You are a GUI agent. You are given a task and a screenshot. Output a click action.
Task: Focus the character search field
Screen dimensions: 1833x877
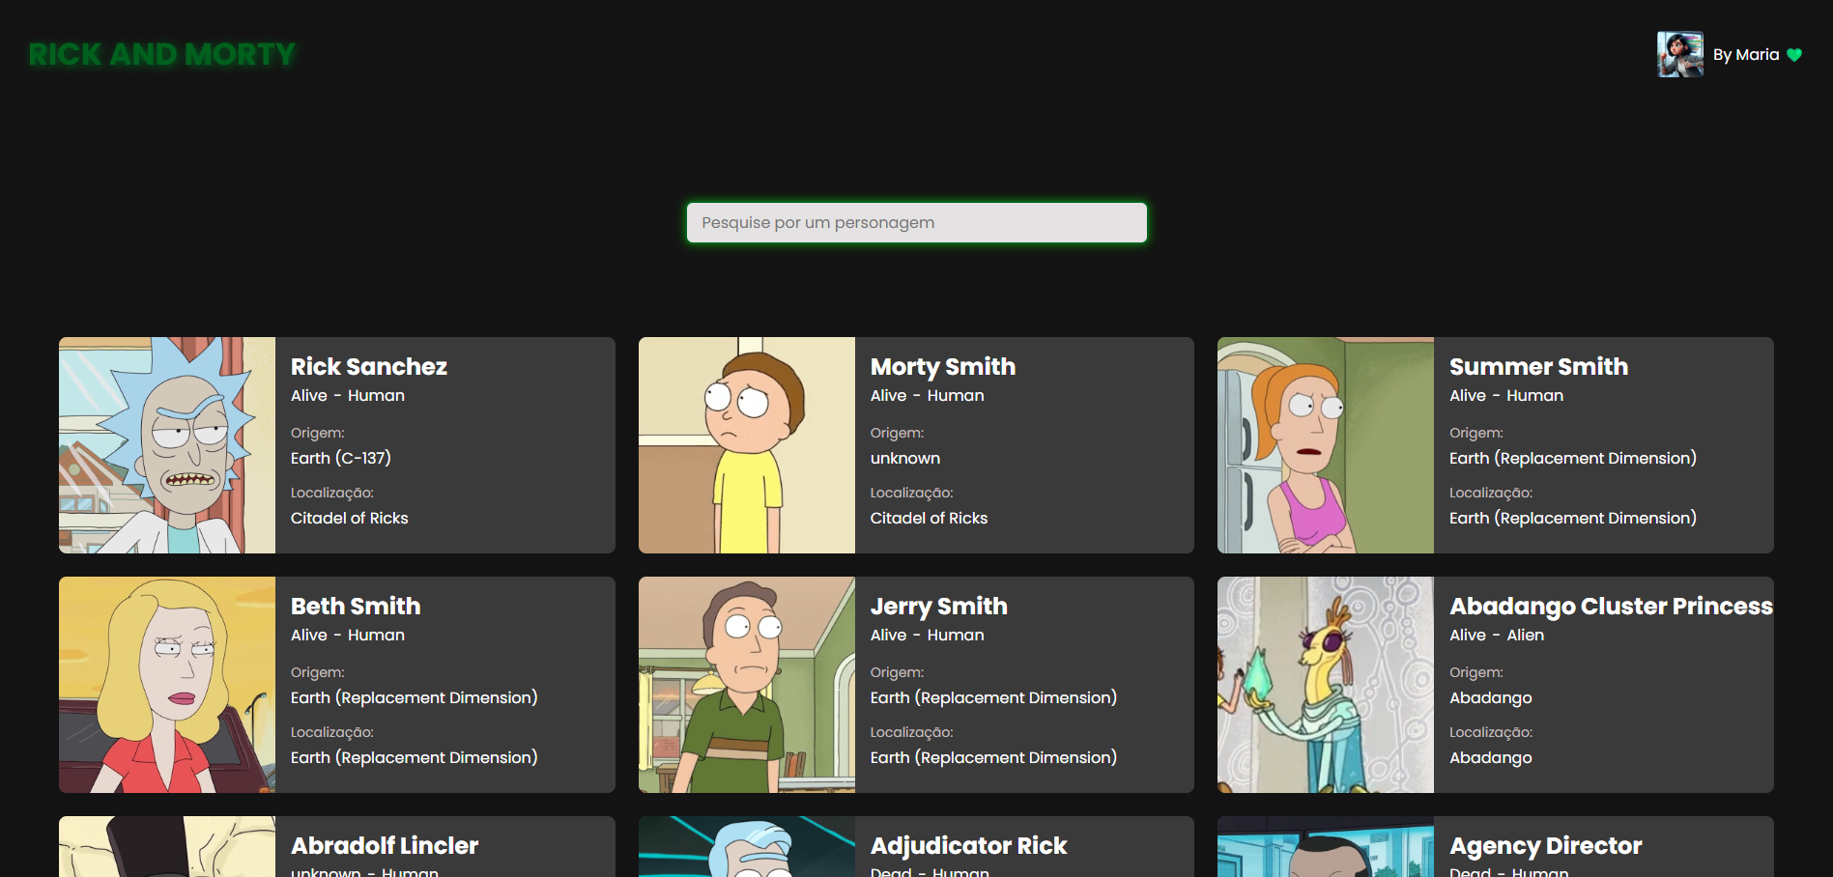[917, 222]
